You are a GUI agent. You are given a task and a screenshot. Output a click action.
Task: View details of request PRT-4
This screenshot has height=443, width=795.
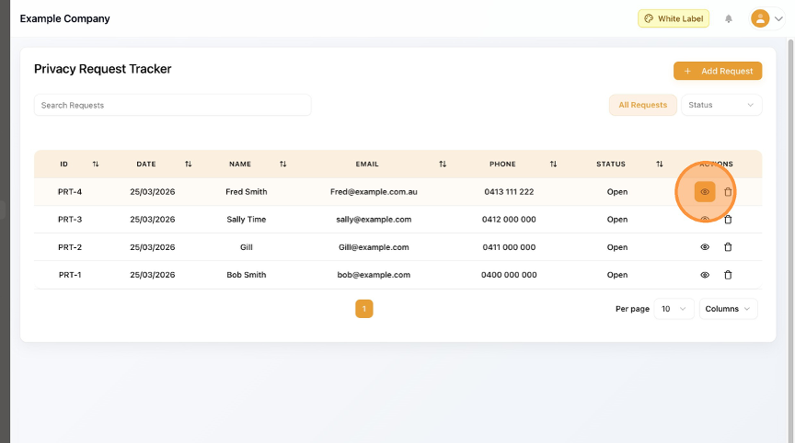pos(705,192)
